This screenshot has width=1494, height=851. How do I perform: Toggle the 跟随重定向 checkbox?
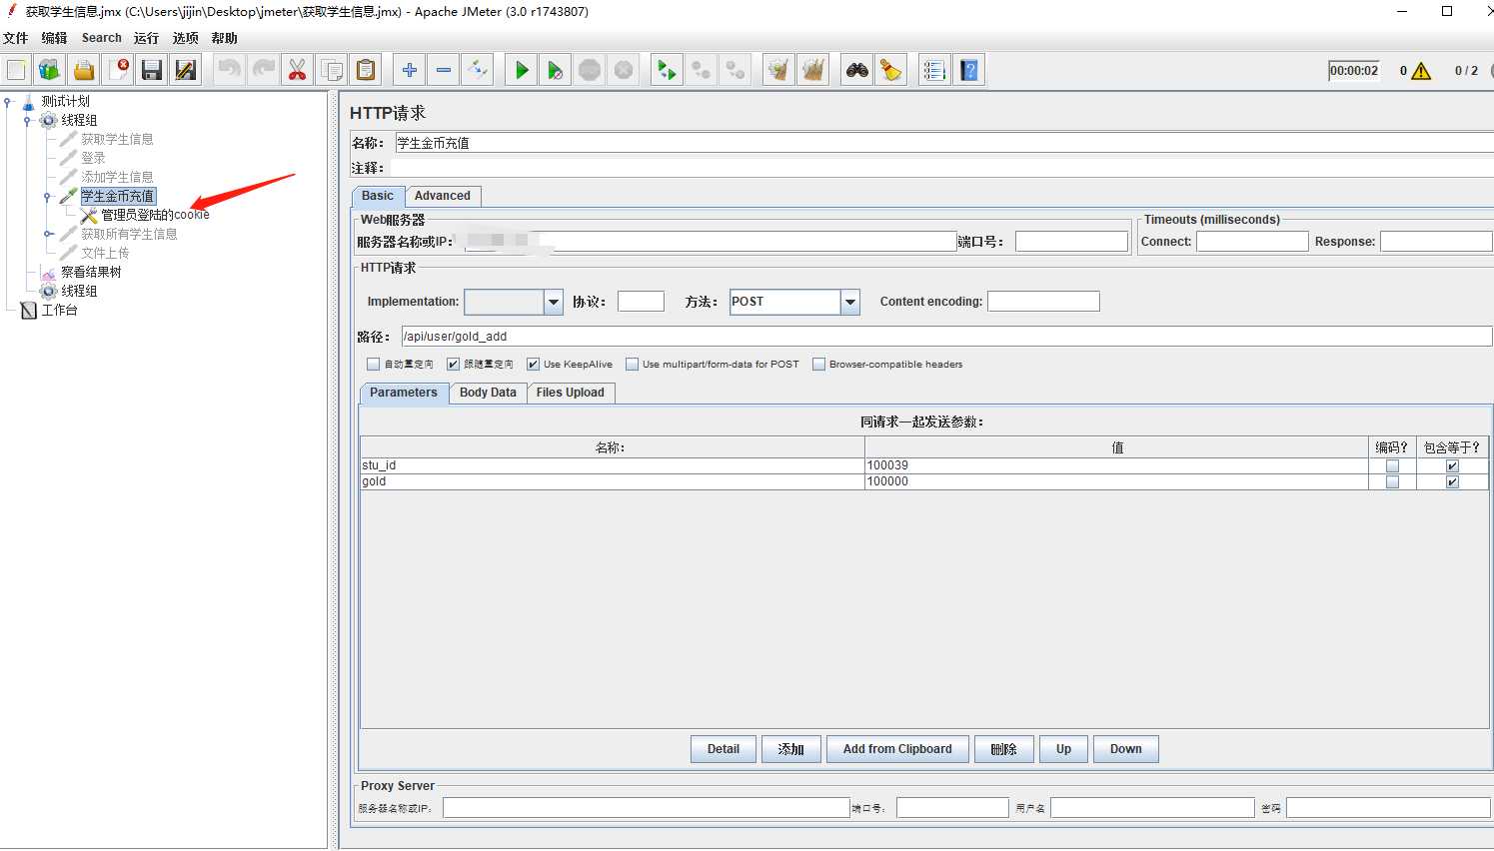454,365
